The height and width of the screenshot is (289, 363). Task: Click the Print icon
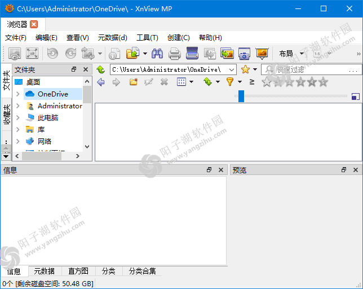pos(175,54)
